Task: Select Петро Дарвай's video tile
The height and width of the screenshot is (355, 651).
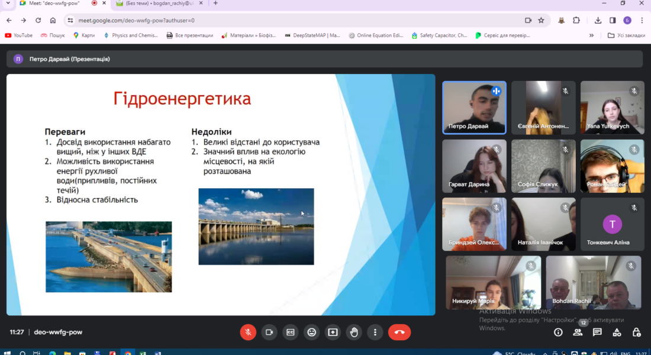Action: click(x=474, y=108)
